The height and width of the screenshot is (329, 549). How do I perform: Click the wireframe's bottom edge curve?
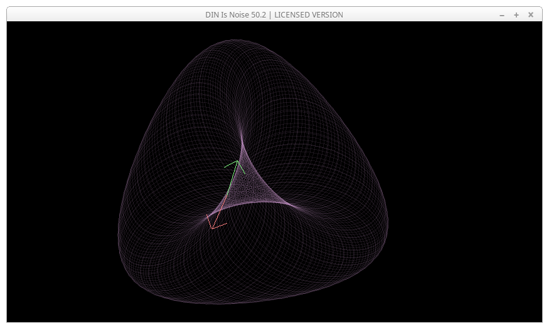click(251, 303)
